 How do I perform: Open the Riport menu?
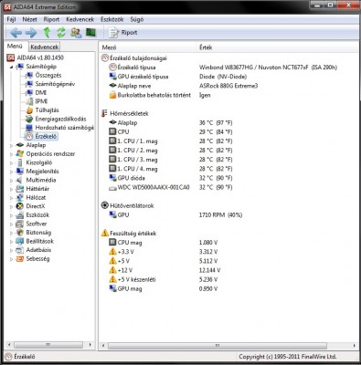(51, 19)
